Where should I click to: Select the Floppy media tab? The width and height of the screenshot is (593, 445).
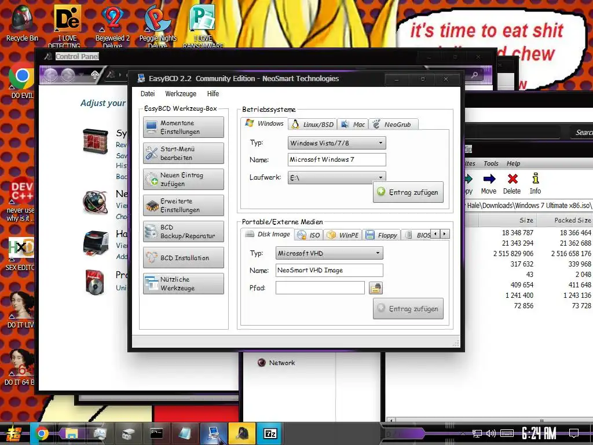pos(382,235)
